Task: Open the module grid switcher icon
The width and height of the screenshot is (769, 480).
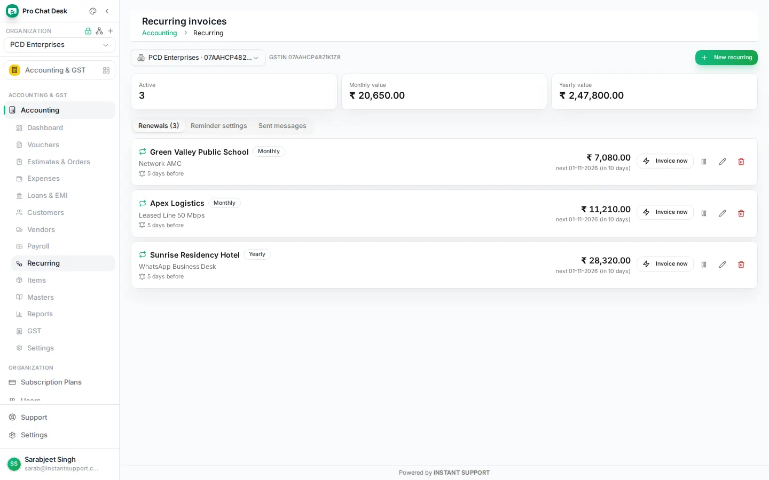Action: click(106, 70)
